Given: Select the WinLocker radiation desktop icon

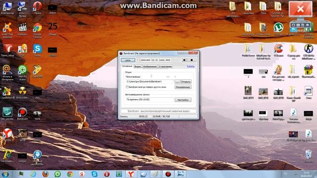Looking at the screenshot, I should coord(22,92).
